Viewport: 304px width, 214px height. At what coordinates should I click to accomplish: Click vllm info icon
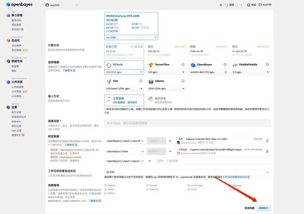pos(140,81)
